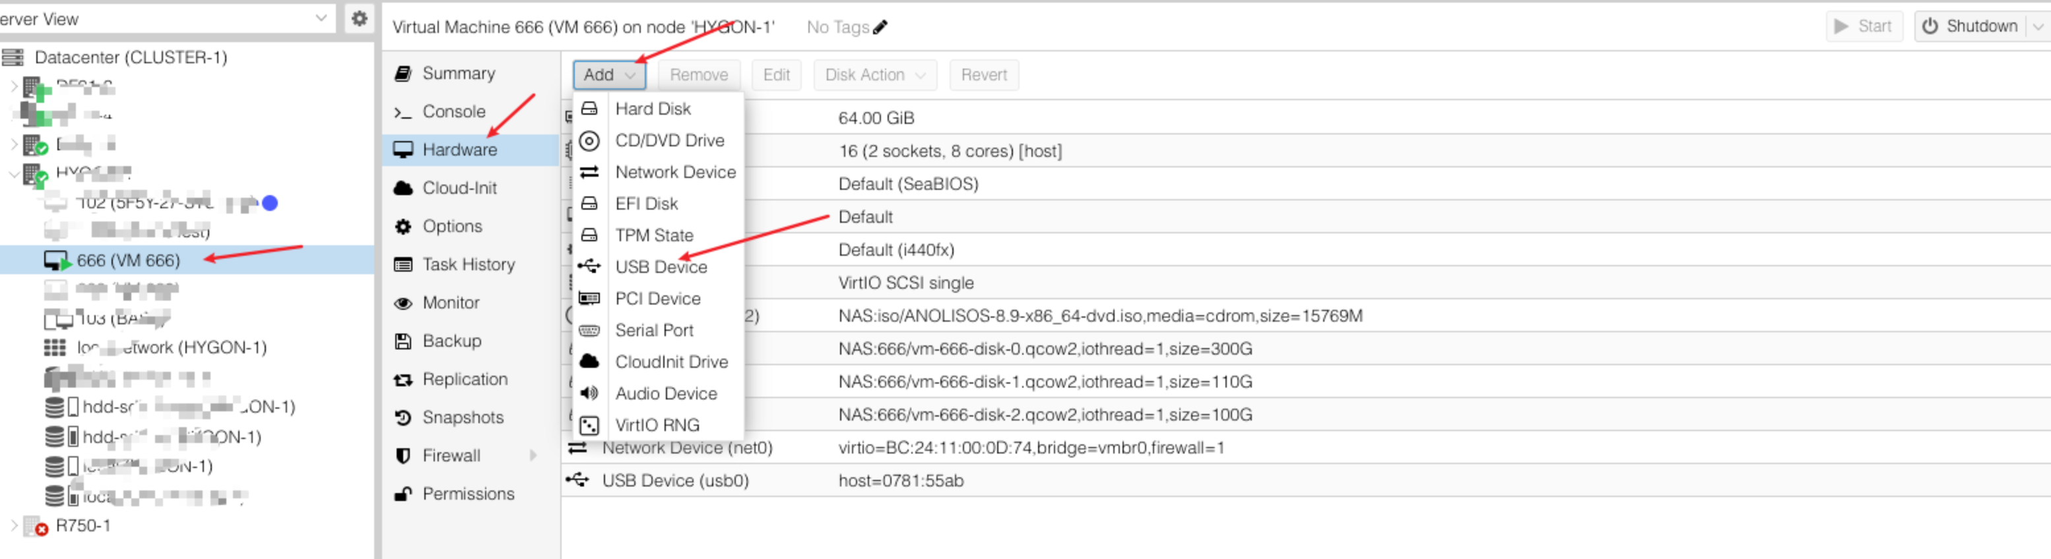Click the Remove button
This screenshot has width=2051, height=559.
coord(698,74)
